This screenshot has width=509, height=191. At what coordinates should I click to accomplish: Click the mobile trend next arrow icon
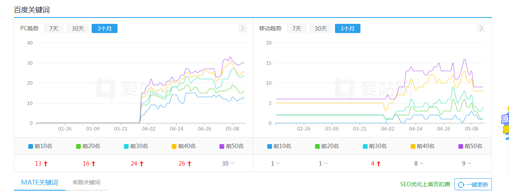[x=481, y=28]
